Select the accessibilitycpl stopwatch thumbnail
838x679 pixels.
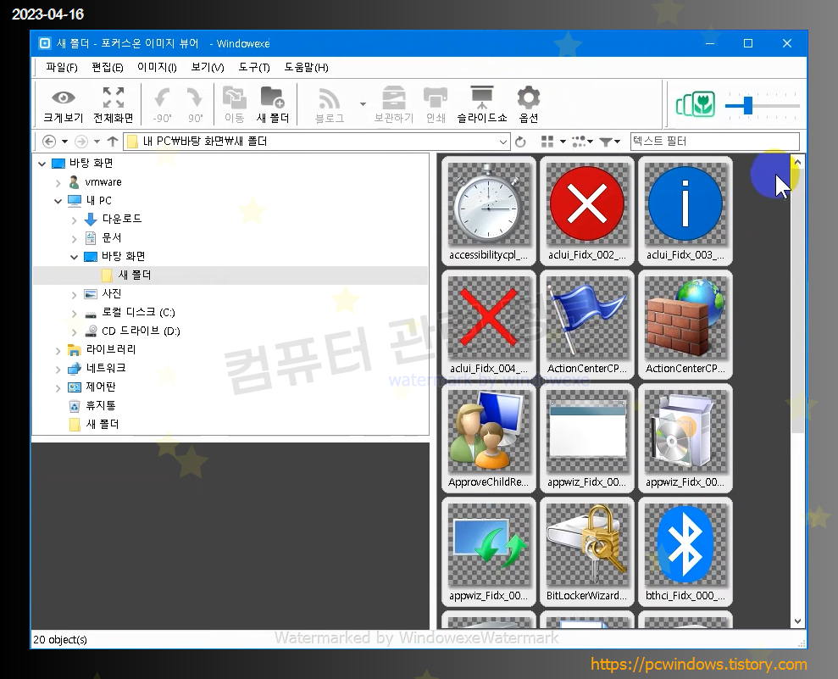pos(488,210)
